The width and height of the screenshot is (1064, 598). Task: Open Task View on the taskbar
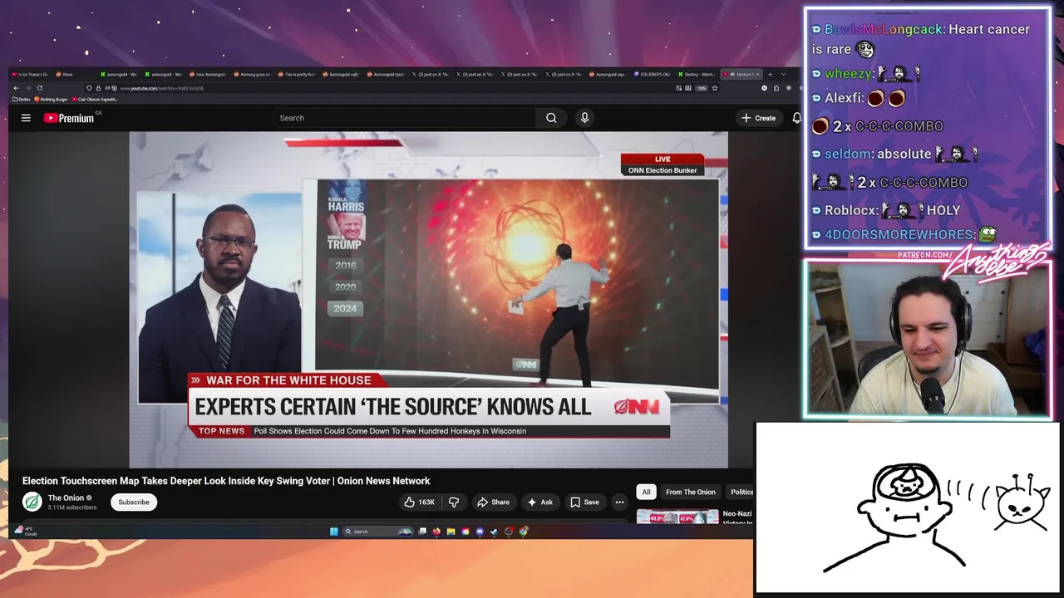point(422,532)
